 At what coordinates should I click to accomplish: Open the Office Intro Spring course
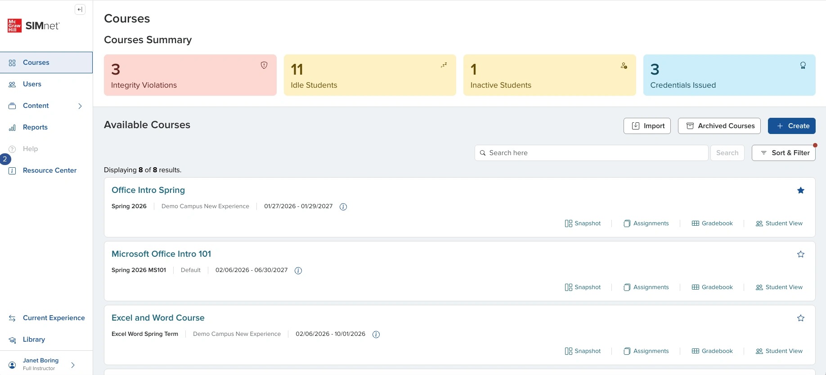point(148,190)
